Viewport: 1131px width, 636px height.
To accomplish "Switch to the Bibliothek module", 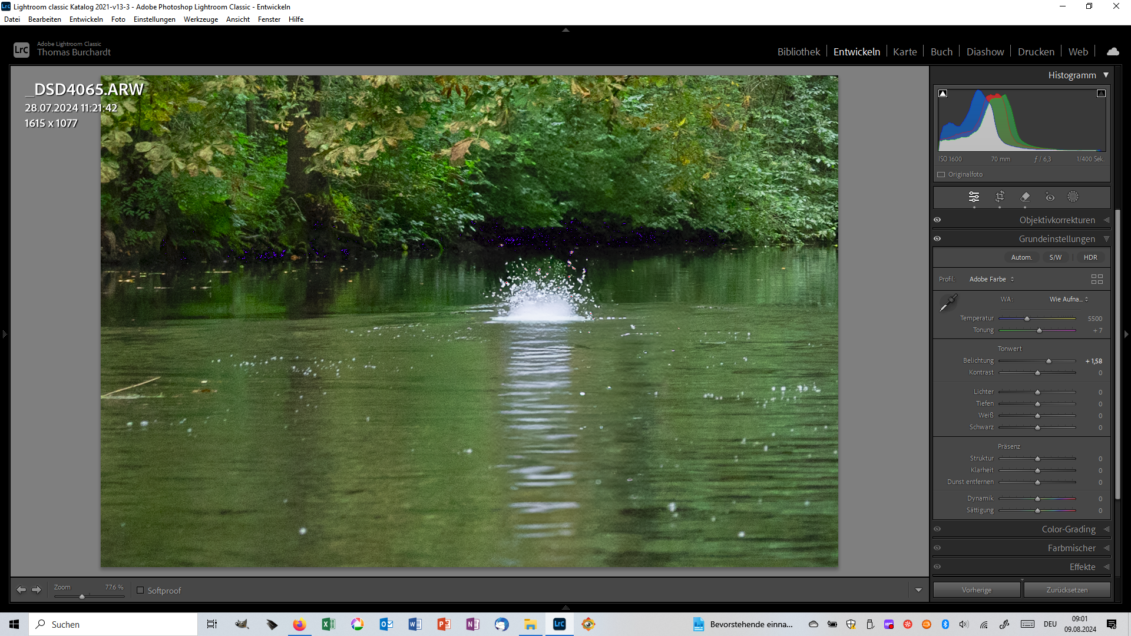I will coord(798,52).
